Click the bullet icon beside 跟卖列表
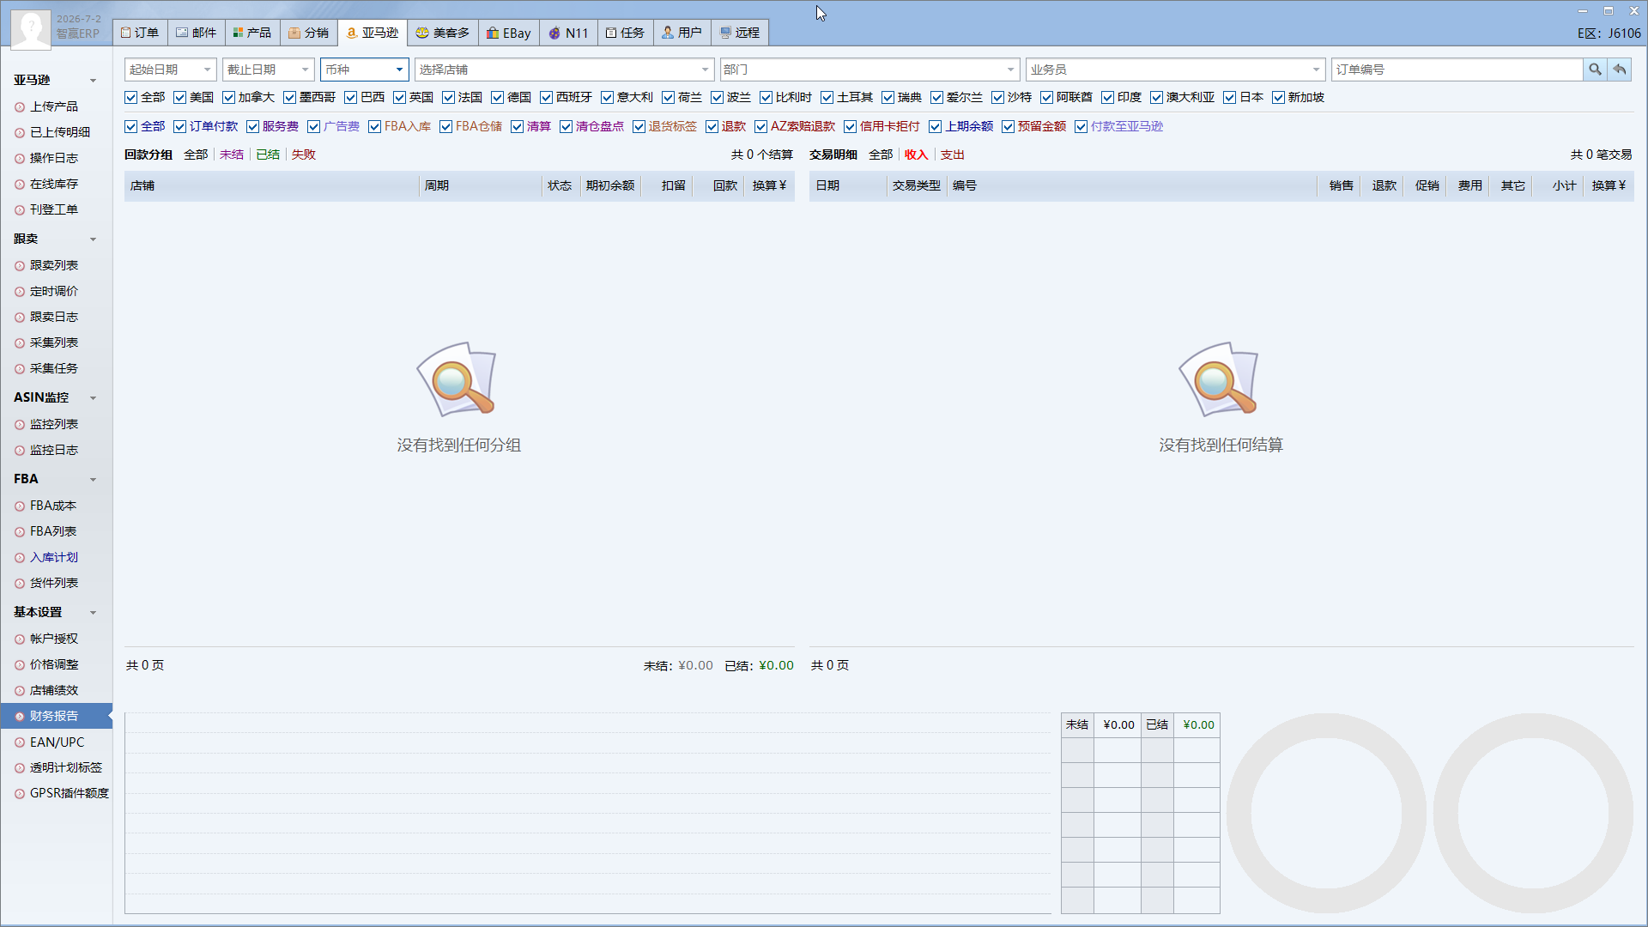The width and height of the screenshot is (1648, 927). click(x=20, y=266)
